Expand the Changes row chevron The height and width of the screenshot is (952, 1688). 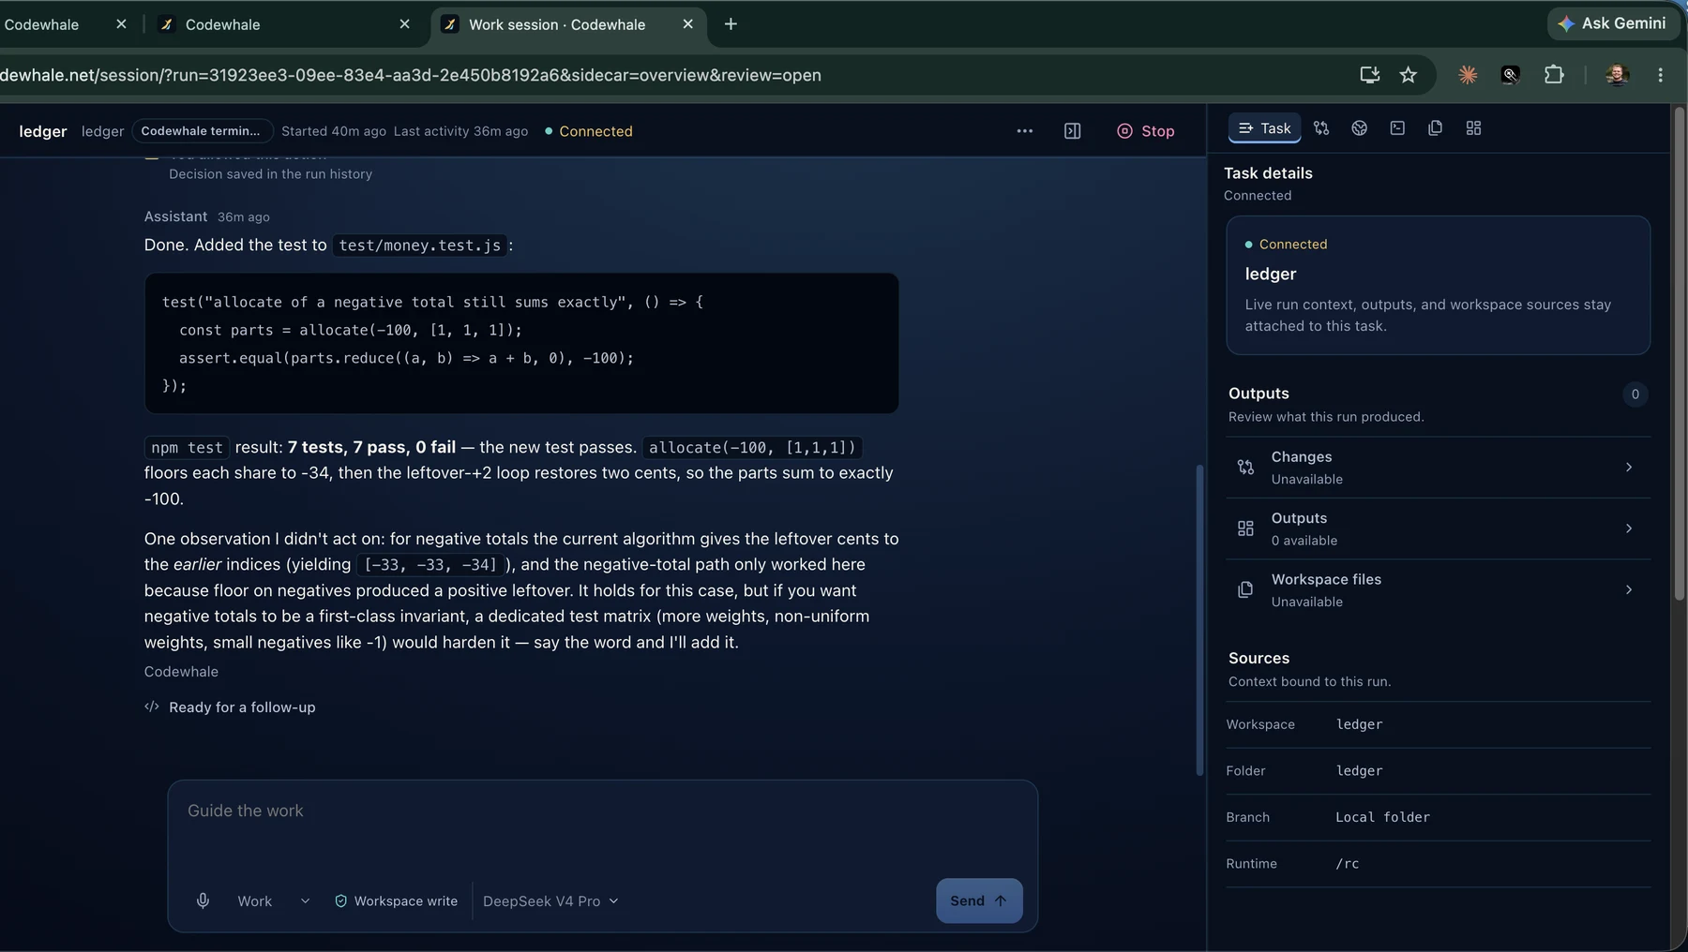1629,467
